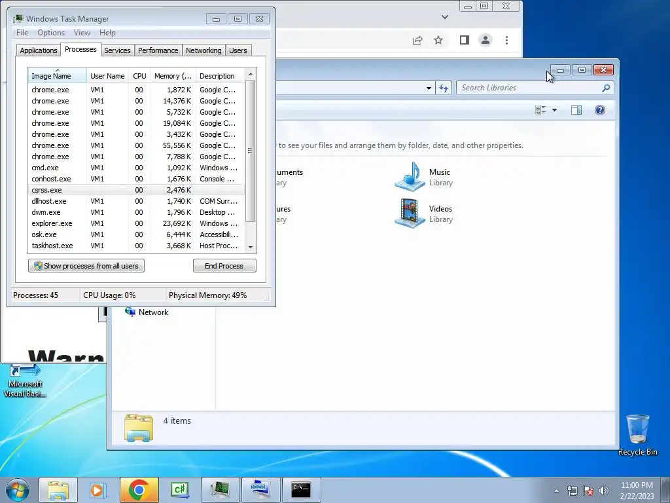670x503 pixels.
Task: Open the Help menu in Task Manager
Action: pyautogui.click(x=107, y=33)
